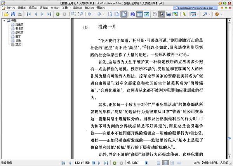The height and width of the screenshot is (166, 233).
Task: Go to first page via toolbar
Action: click(x=29, y=14)
